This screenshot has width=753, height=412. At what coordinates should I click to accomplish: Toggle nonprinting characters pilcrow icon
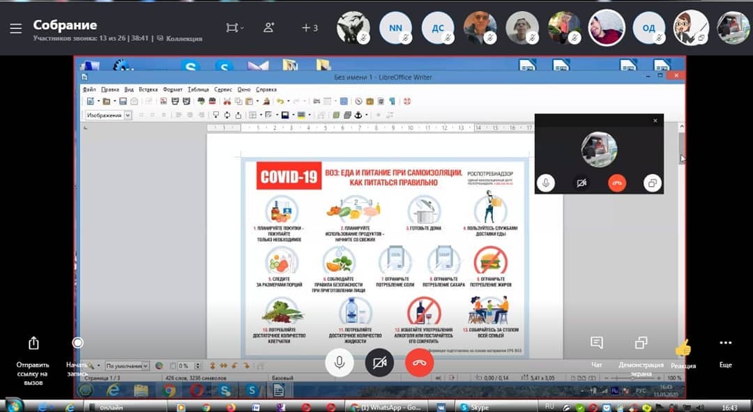click(392, 101)
